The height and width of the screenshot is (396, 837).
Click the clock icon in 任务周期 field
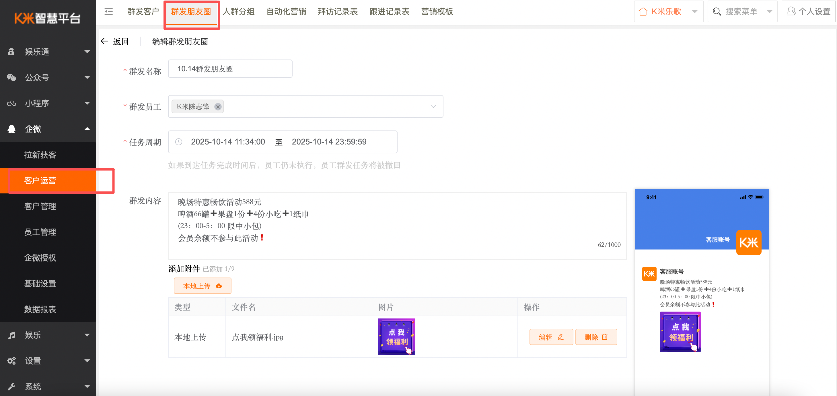pyautogui.click(x=179, y=142)
